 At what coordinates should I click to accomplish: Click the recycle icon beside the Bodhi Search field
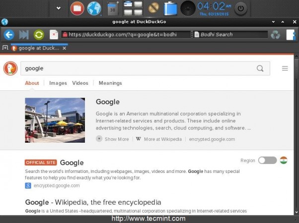click(x=275, y=35)
